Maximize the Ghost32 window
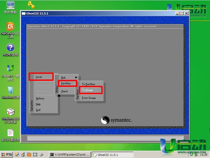 (x=181, y=13)
